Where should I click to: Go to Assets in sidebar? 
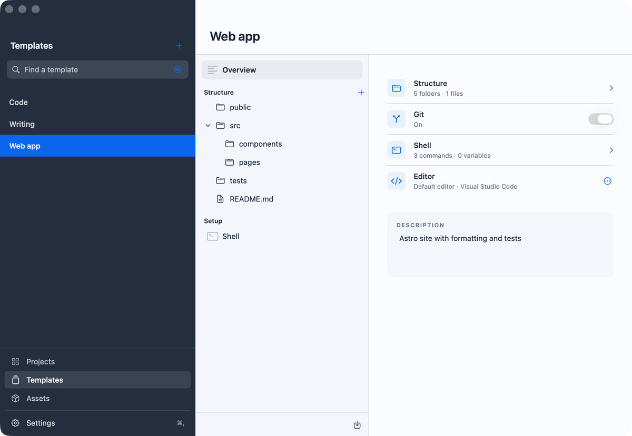tap(97, 399)
